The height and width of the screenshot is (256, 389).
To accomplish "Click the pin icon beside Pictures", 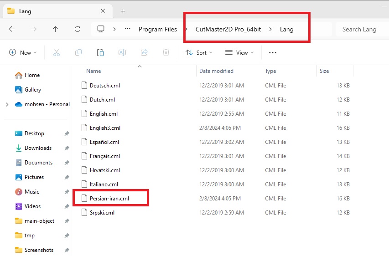I will (x=67, y=177).
